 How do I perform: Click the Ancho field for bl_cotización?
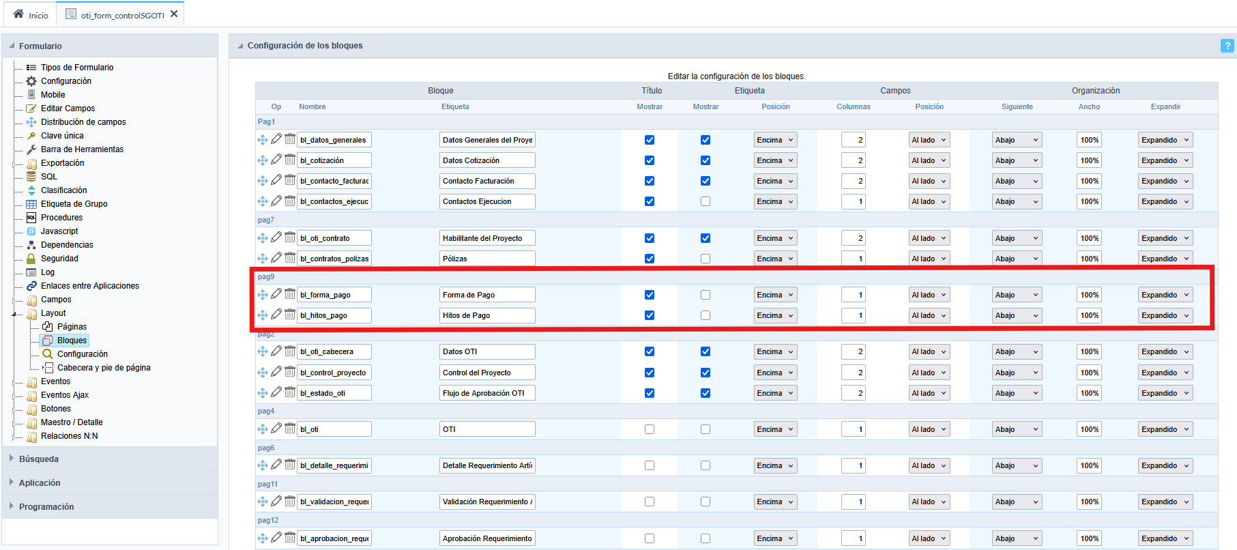pos(1089,160)
